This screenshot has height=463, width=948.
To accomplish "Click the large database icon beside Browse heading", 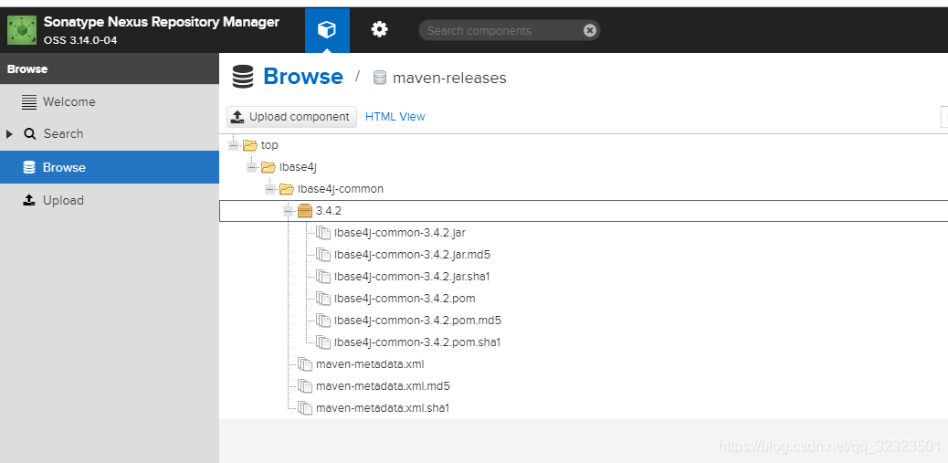I will coord(242,78).
